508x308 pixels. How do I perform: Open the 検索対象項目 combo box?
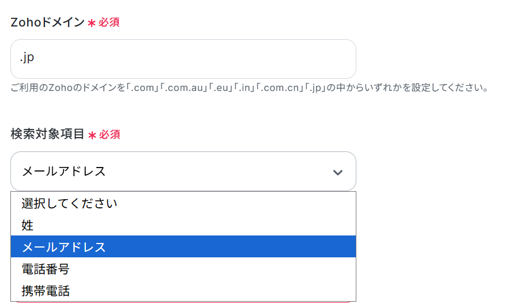(x=183, y=172)
